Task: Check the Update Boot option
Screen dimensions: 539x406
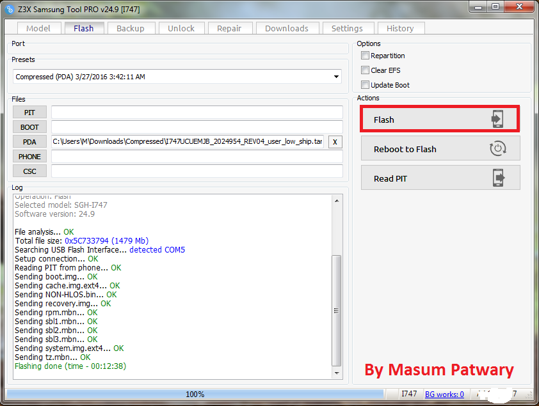Action: (x=365, y=85)
